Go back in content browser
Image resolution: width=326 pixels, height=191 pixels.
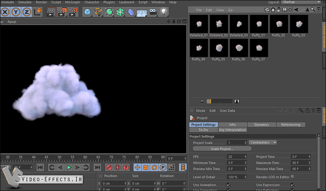(296, 10)
